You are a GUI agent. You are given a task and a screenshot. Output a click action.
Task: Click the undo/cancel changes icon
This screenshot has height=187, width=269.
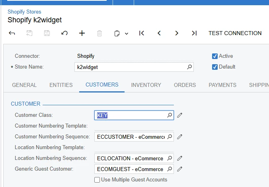coord(64,33)
